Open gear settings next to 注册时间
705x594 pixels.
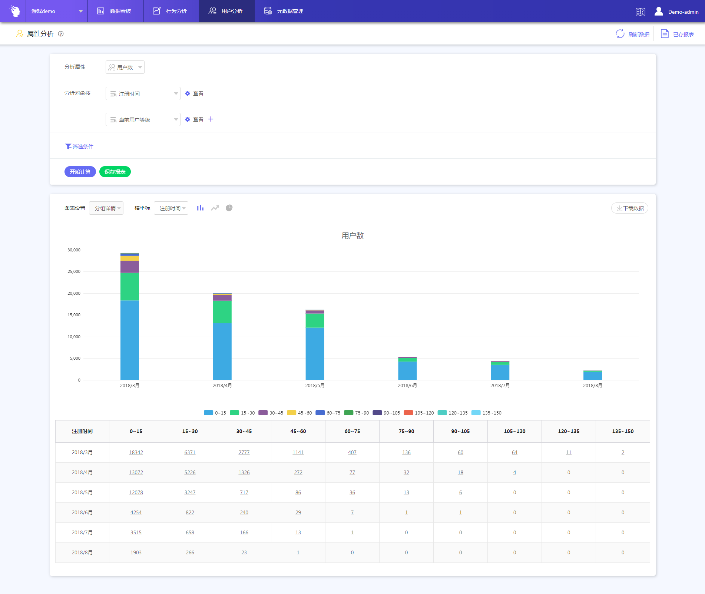188,93
